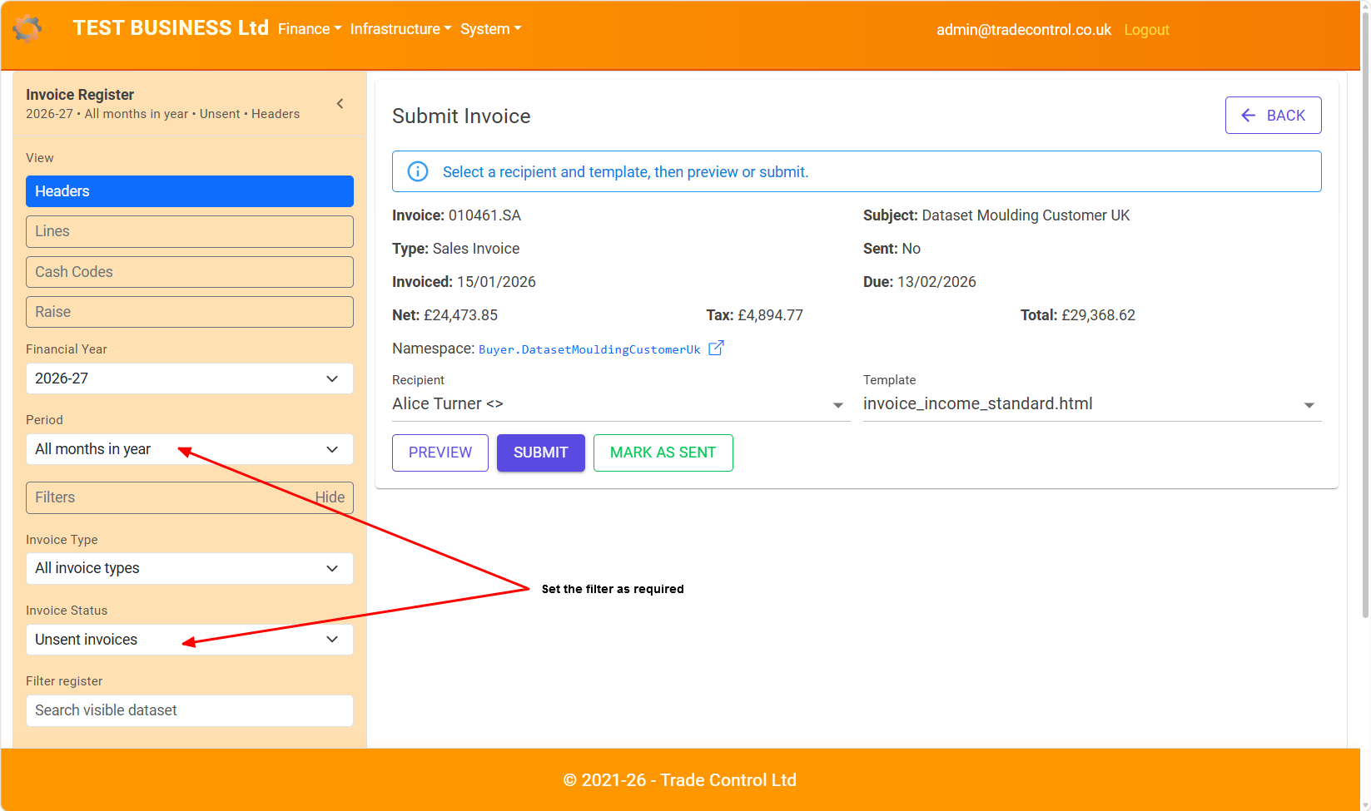Open the Period dropdown

[190, 449]
